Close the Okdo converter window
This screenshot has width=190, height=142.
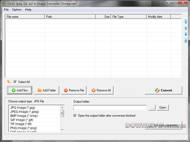183,3
